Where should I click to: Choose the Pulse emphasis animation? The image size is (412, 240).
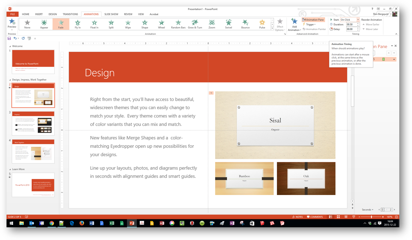point(262,24)
